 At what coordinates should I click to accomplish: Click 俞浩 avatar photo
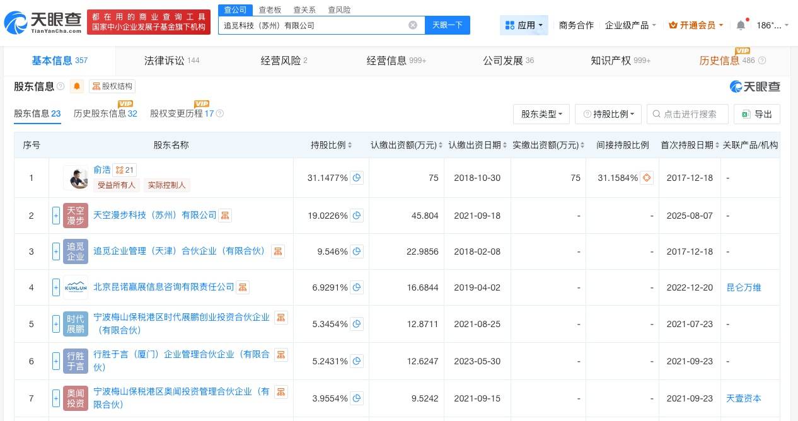point(76,178)
